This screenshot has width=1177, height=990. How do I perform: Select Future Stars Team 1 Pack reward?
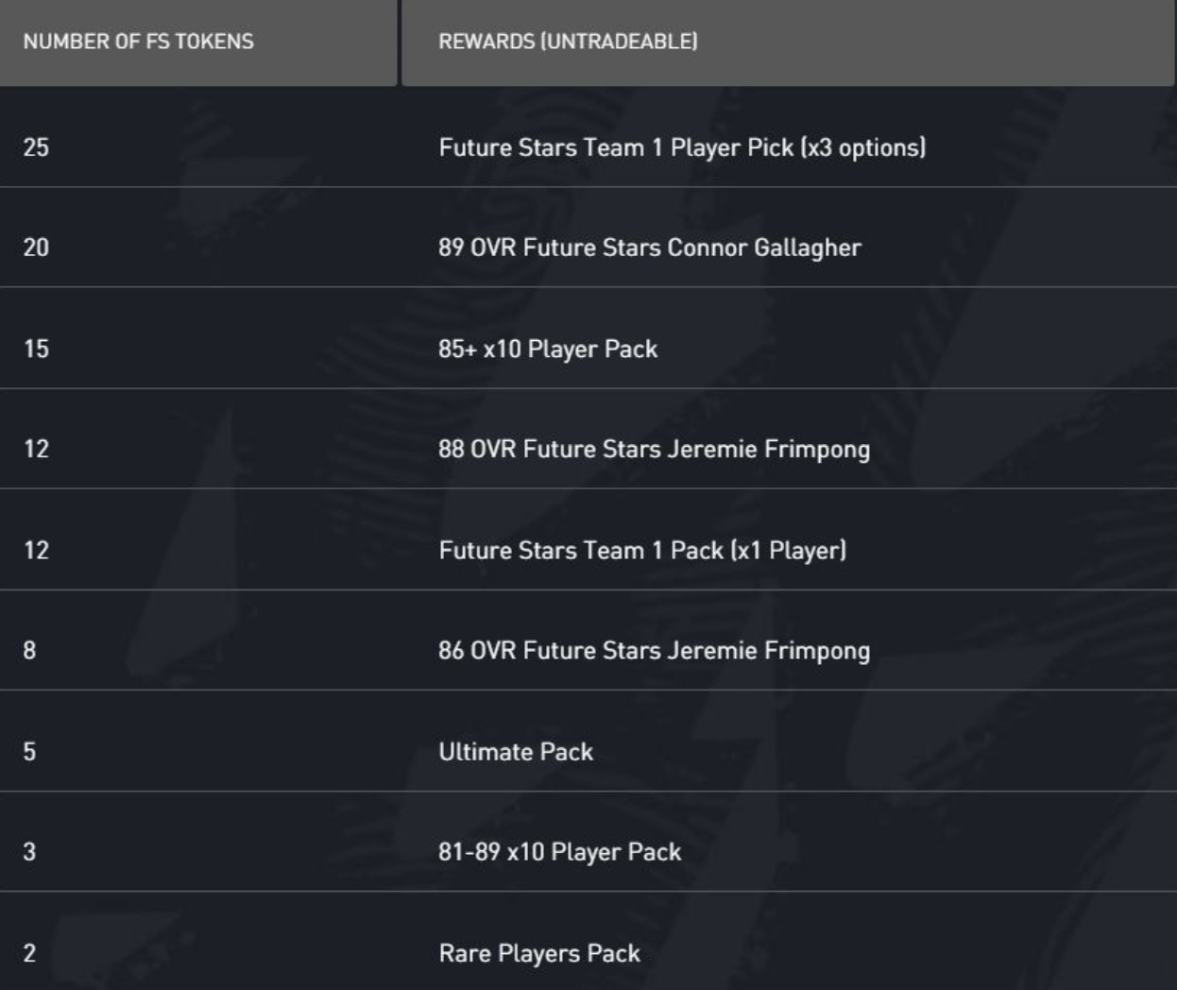point(642,550)
